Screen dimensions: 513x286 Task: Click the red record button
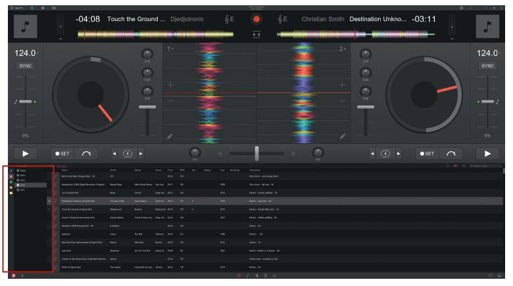pos(256,18)
